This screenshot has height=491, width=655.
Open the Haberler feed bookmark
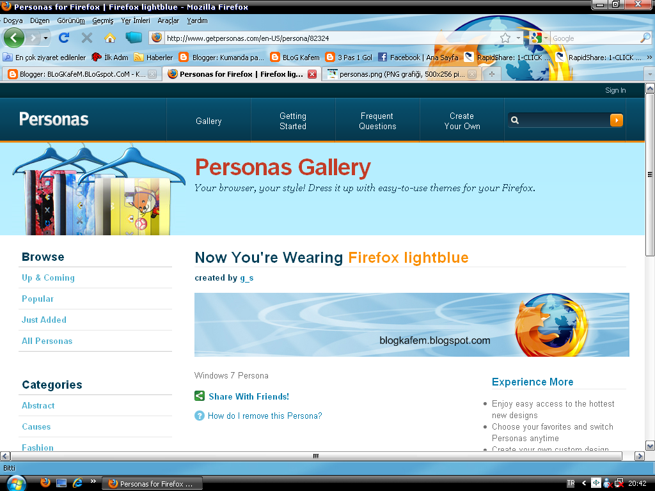[x=154, y=57]
